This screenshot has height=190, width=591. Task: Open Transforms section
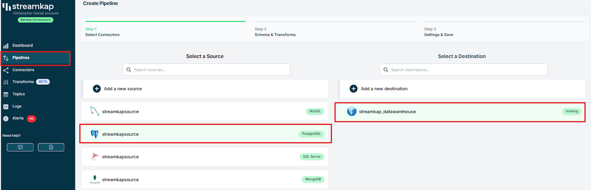tap(23, 82)
